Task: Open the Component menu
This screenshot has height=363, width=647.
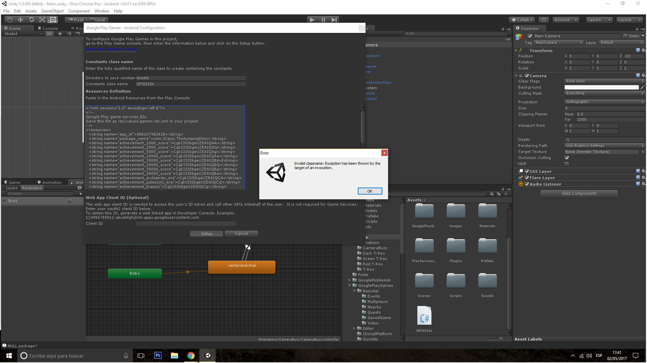Action: pyautogui.click(x=79, y=11)
